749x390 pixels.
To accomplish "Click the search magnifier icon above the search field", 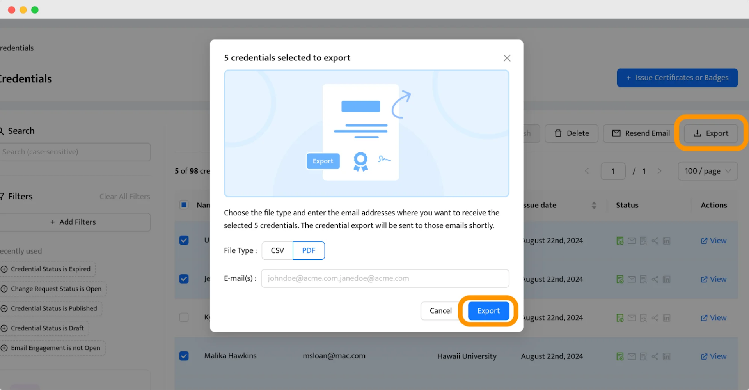I will 2,130.
